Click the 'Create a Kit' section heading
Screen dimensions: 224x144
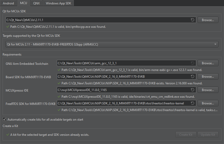10,126
